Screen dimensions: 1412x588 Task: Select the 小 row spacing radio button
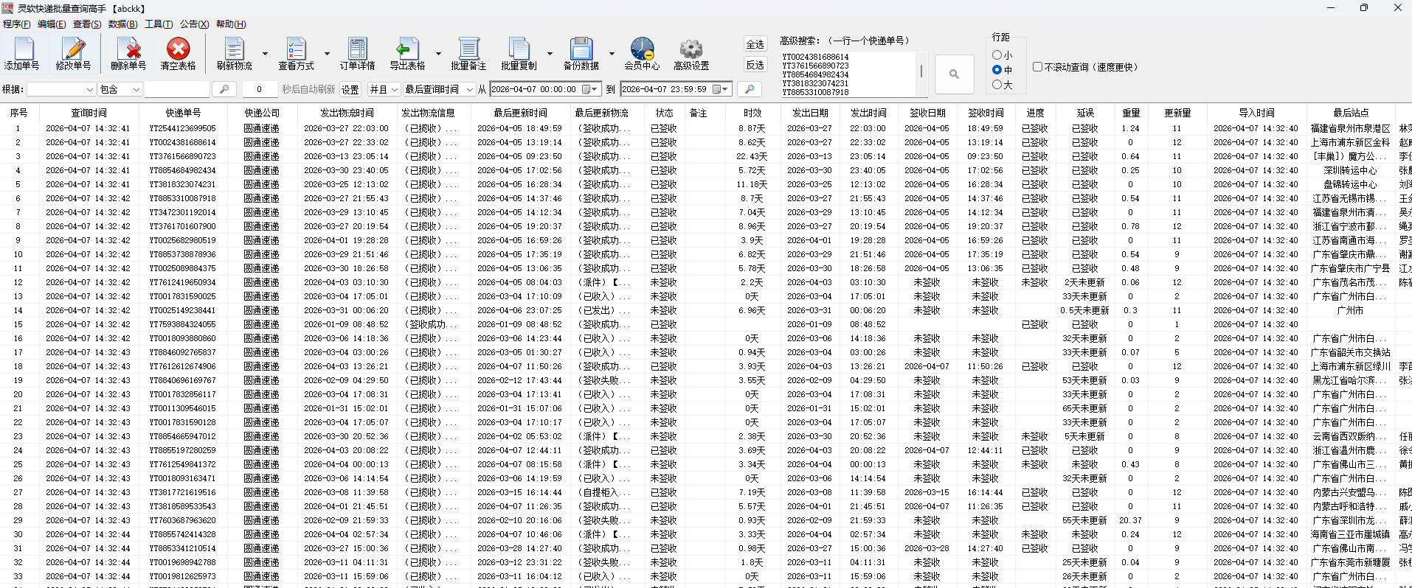[997, 55]
